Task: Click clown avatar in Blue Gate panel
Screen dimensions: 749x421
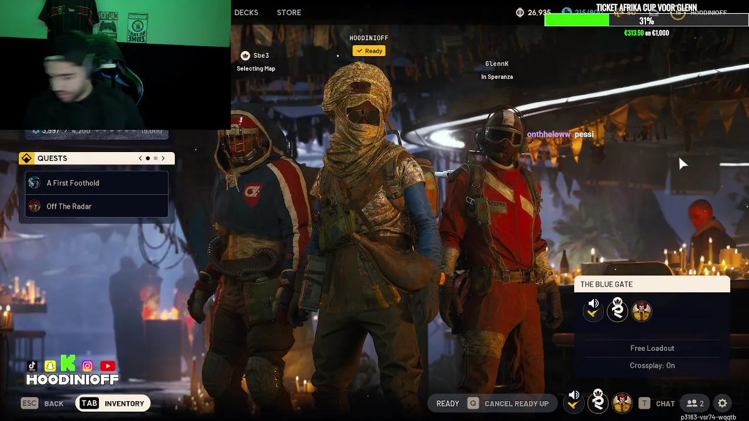Action: (x=642, y=311)
